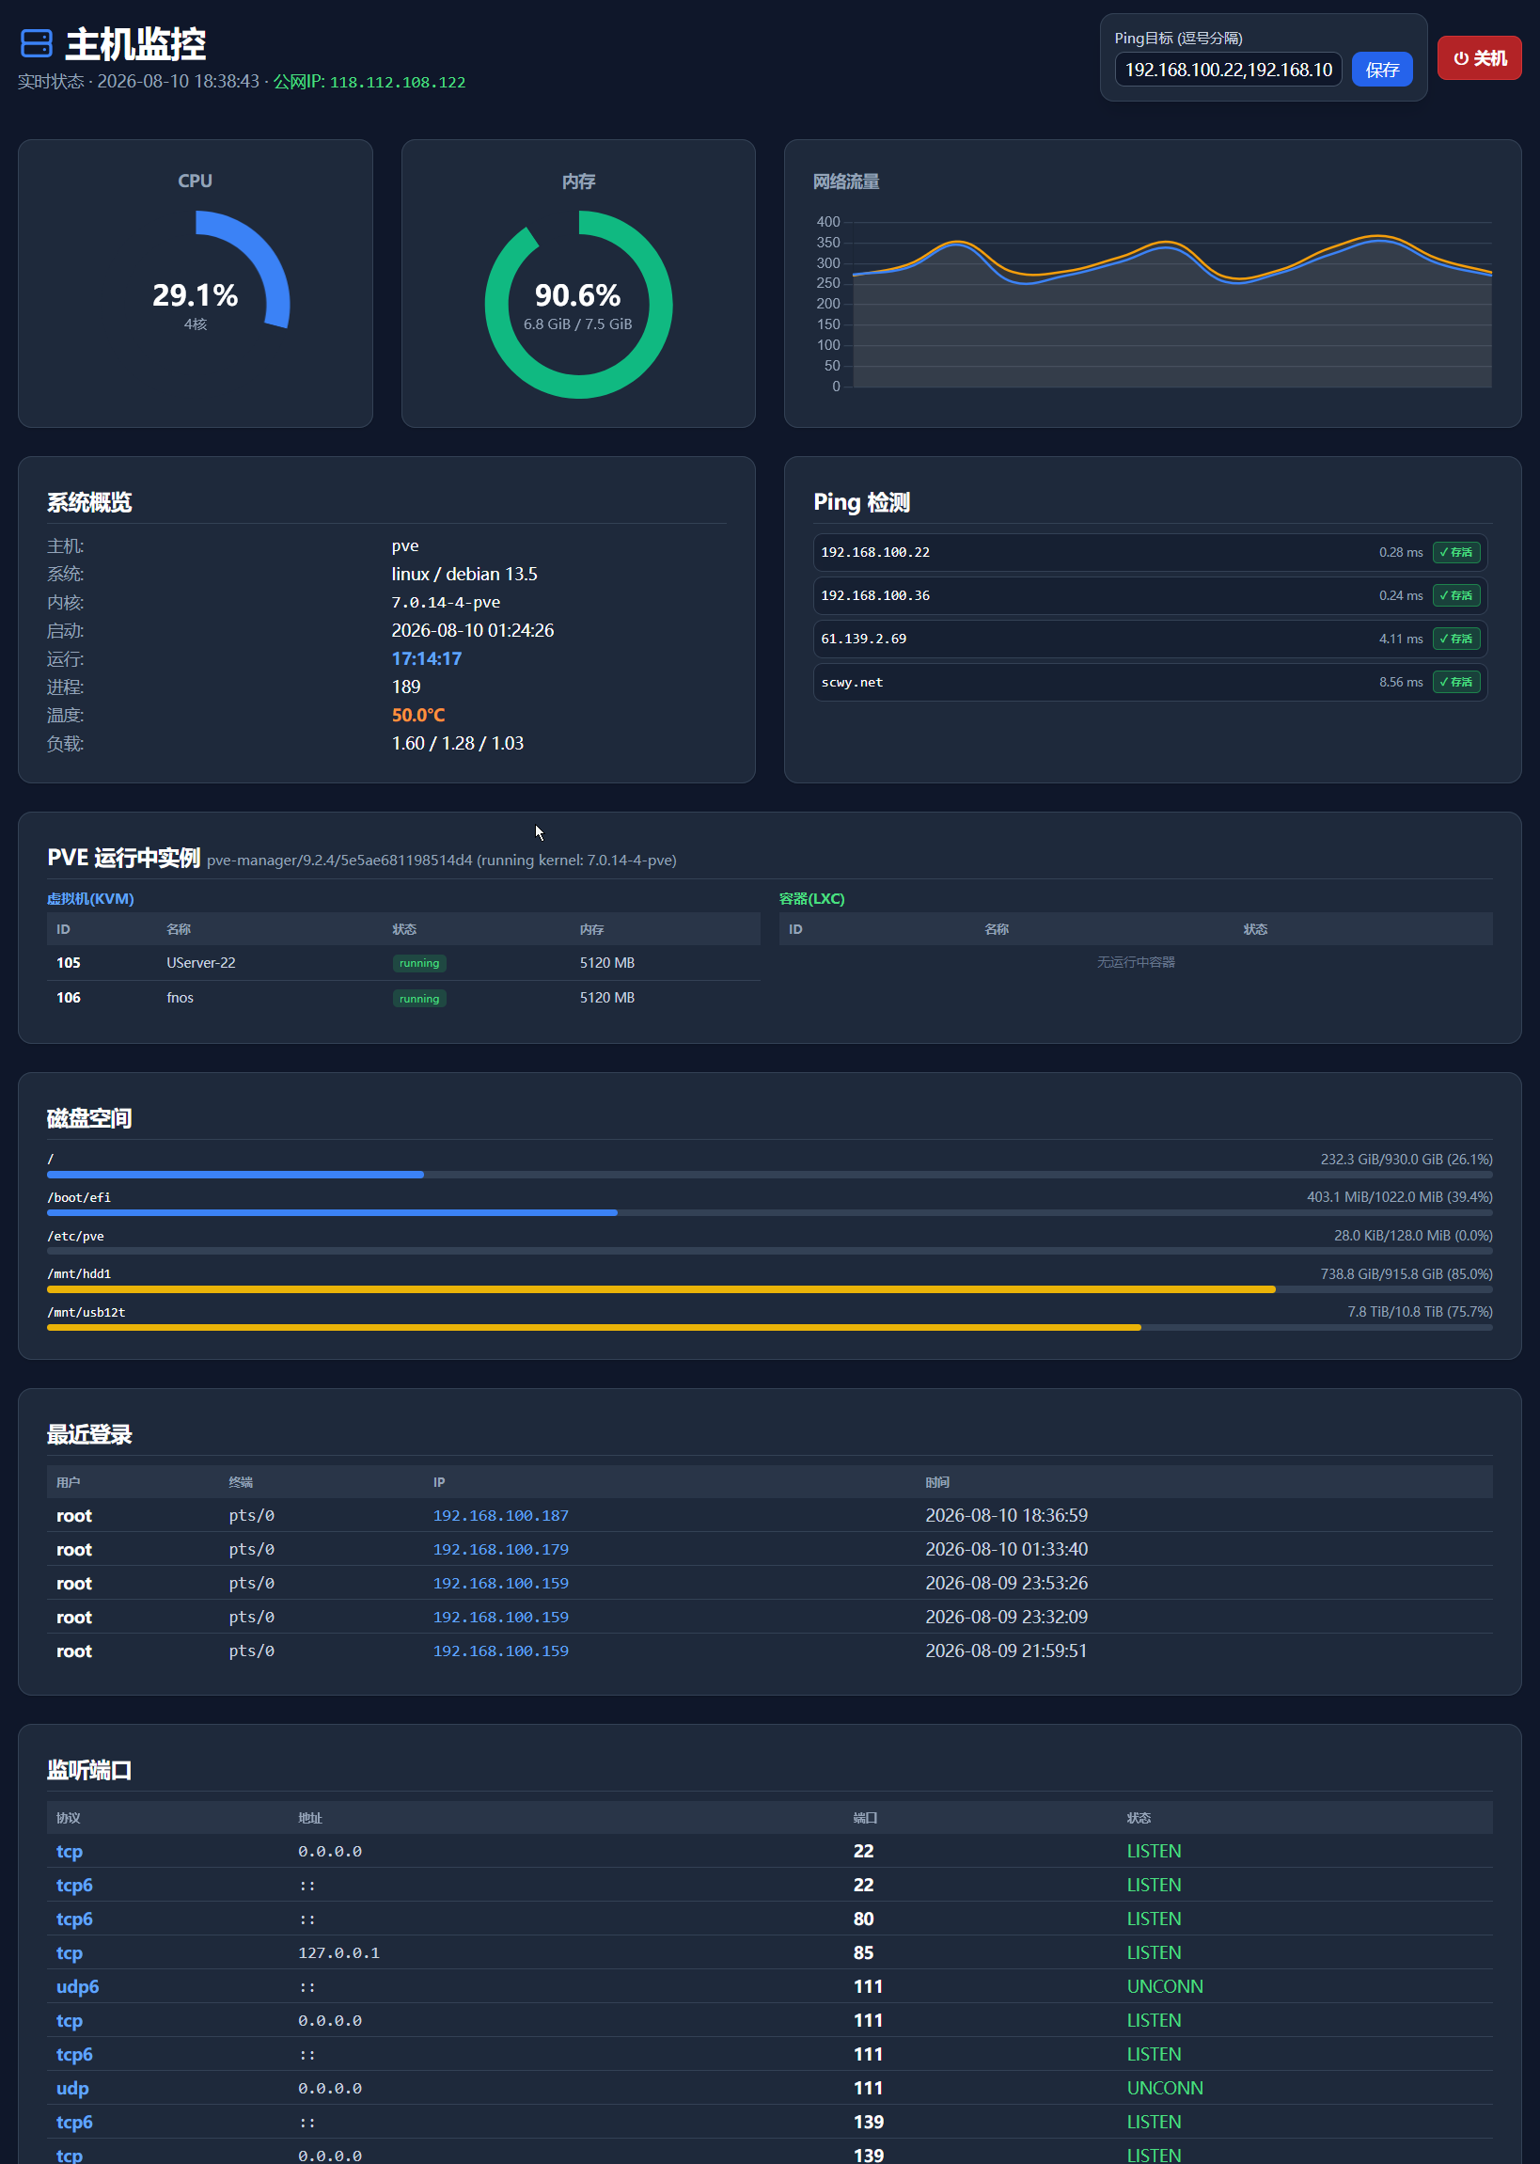Select the udp6 port 111 row
This screenshot has height=2164, width=1540.
pos(770,1986)
